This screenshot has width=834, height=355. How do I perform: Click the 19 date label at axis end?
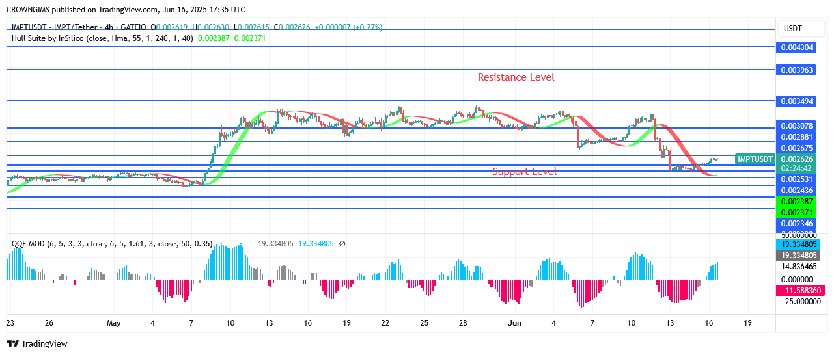pyautogui.click(x=747, y=323)
